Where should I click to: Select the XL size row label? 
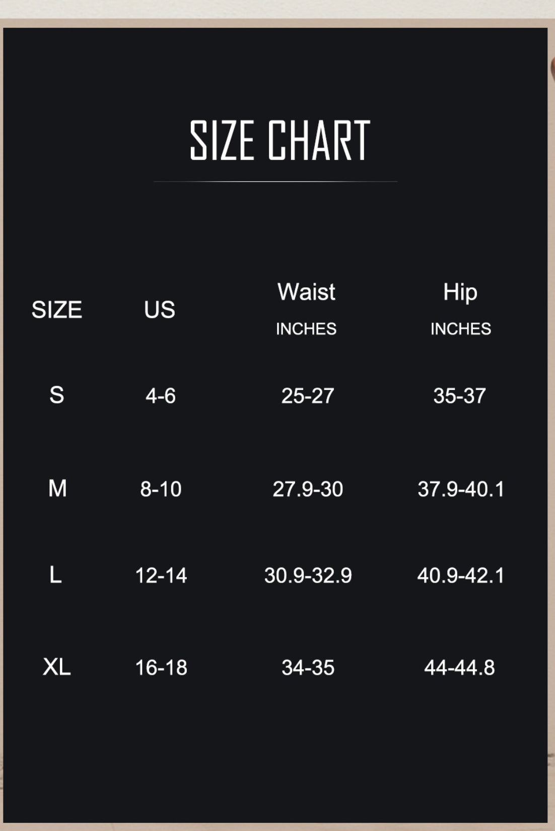(57, 667)
